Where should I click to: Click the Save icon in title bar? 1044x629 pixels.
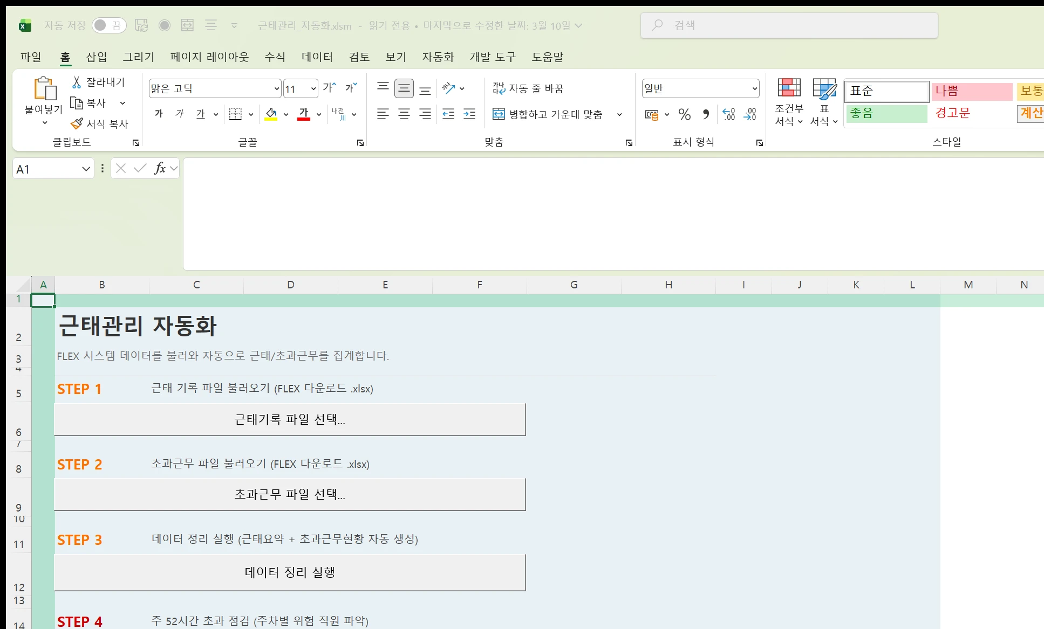(x=141, y=25)
